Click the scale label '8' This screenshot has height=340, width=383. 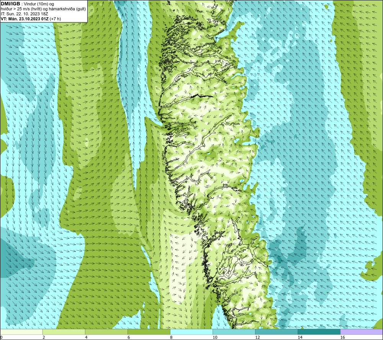[x=171, y=338]
